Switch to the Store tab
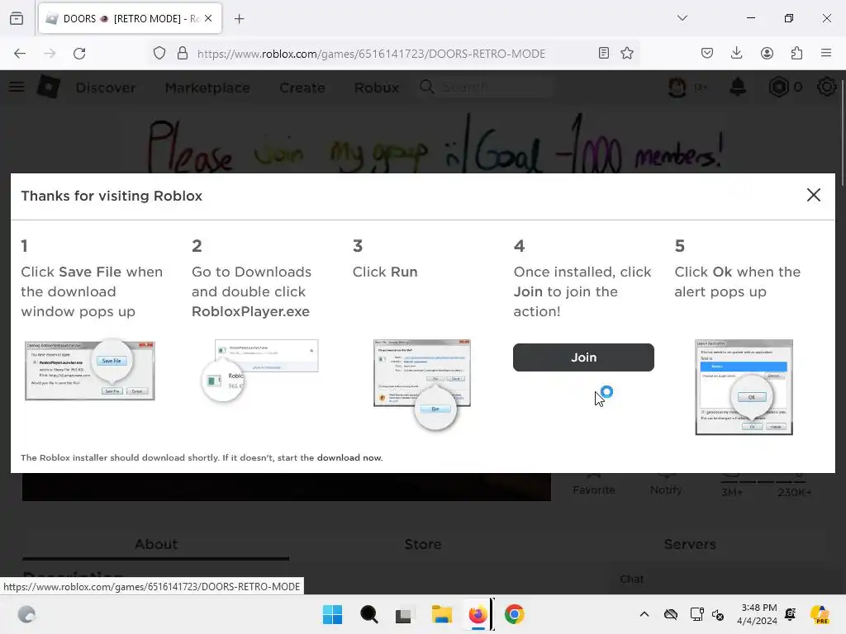Image resolution: width=846 pixels, height=634 pixels. click(423, 544)
